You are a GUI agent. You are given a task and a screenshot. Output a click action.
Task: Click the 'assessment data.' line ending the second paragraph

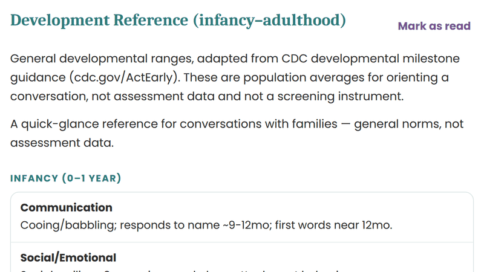point(62,143)
